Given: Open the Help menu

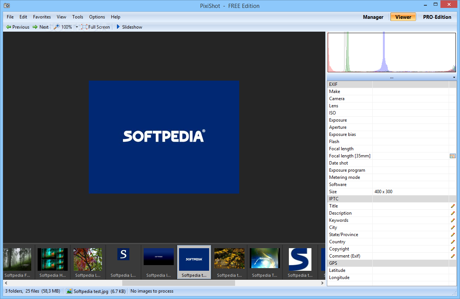Looking at the screenshot, I should [115, 17].
